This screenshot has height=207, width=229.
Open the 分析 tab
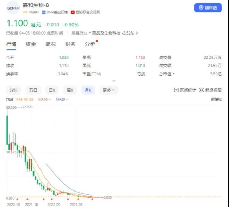point(90,44)
